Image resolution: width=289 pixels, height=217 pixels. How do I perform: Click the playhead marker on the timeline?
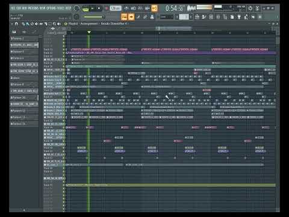[x=89, y=32]
